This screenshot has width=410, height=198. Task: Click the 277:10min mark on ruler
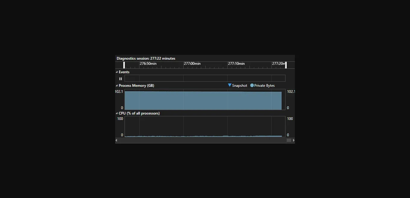(236, 64)
